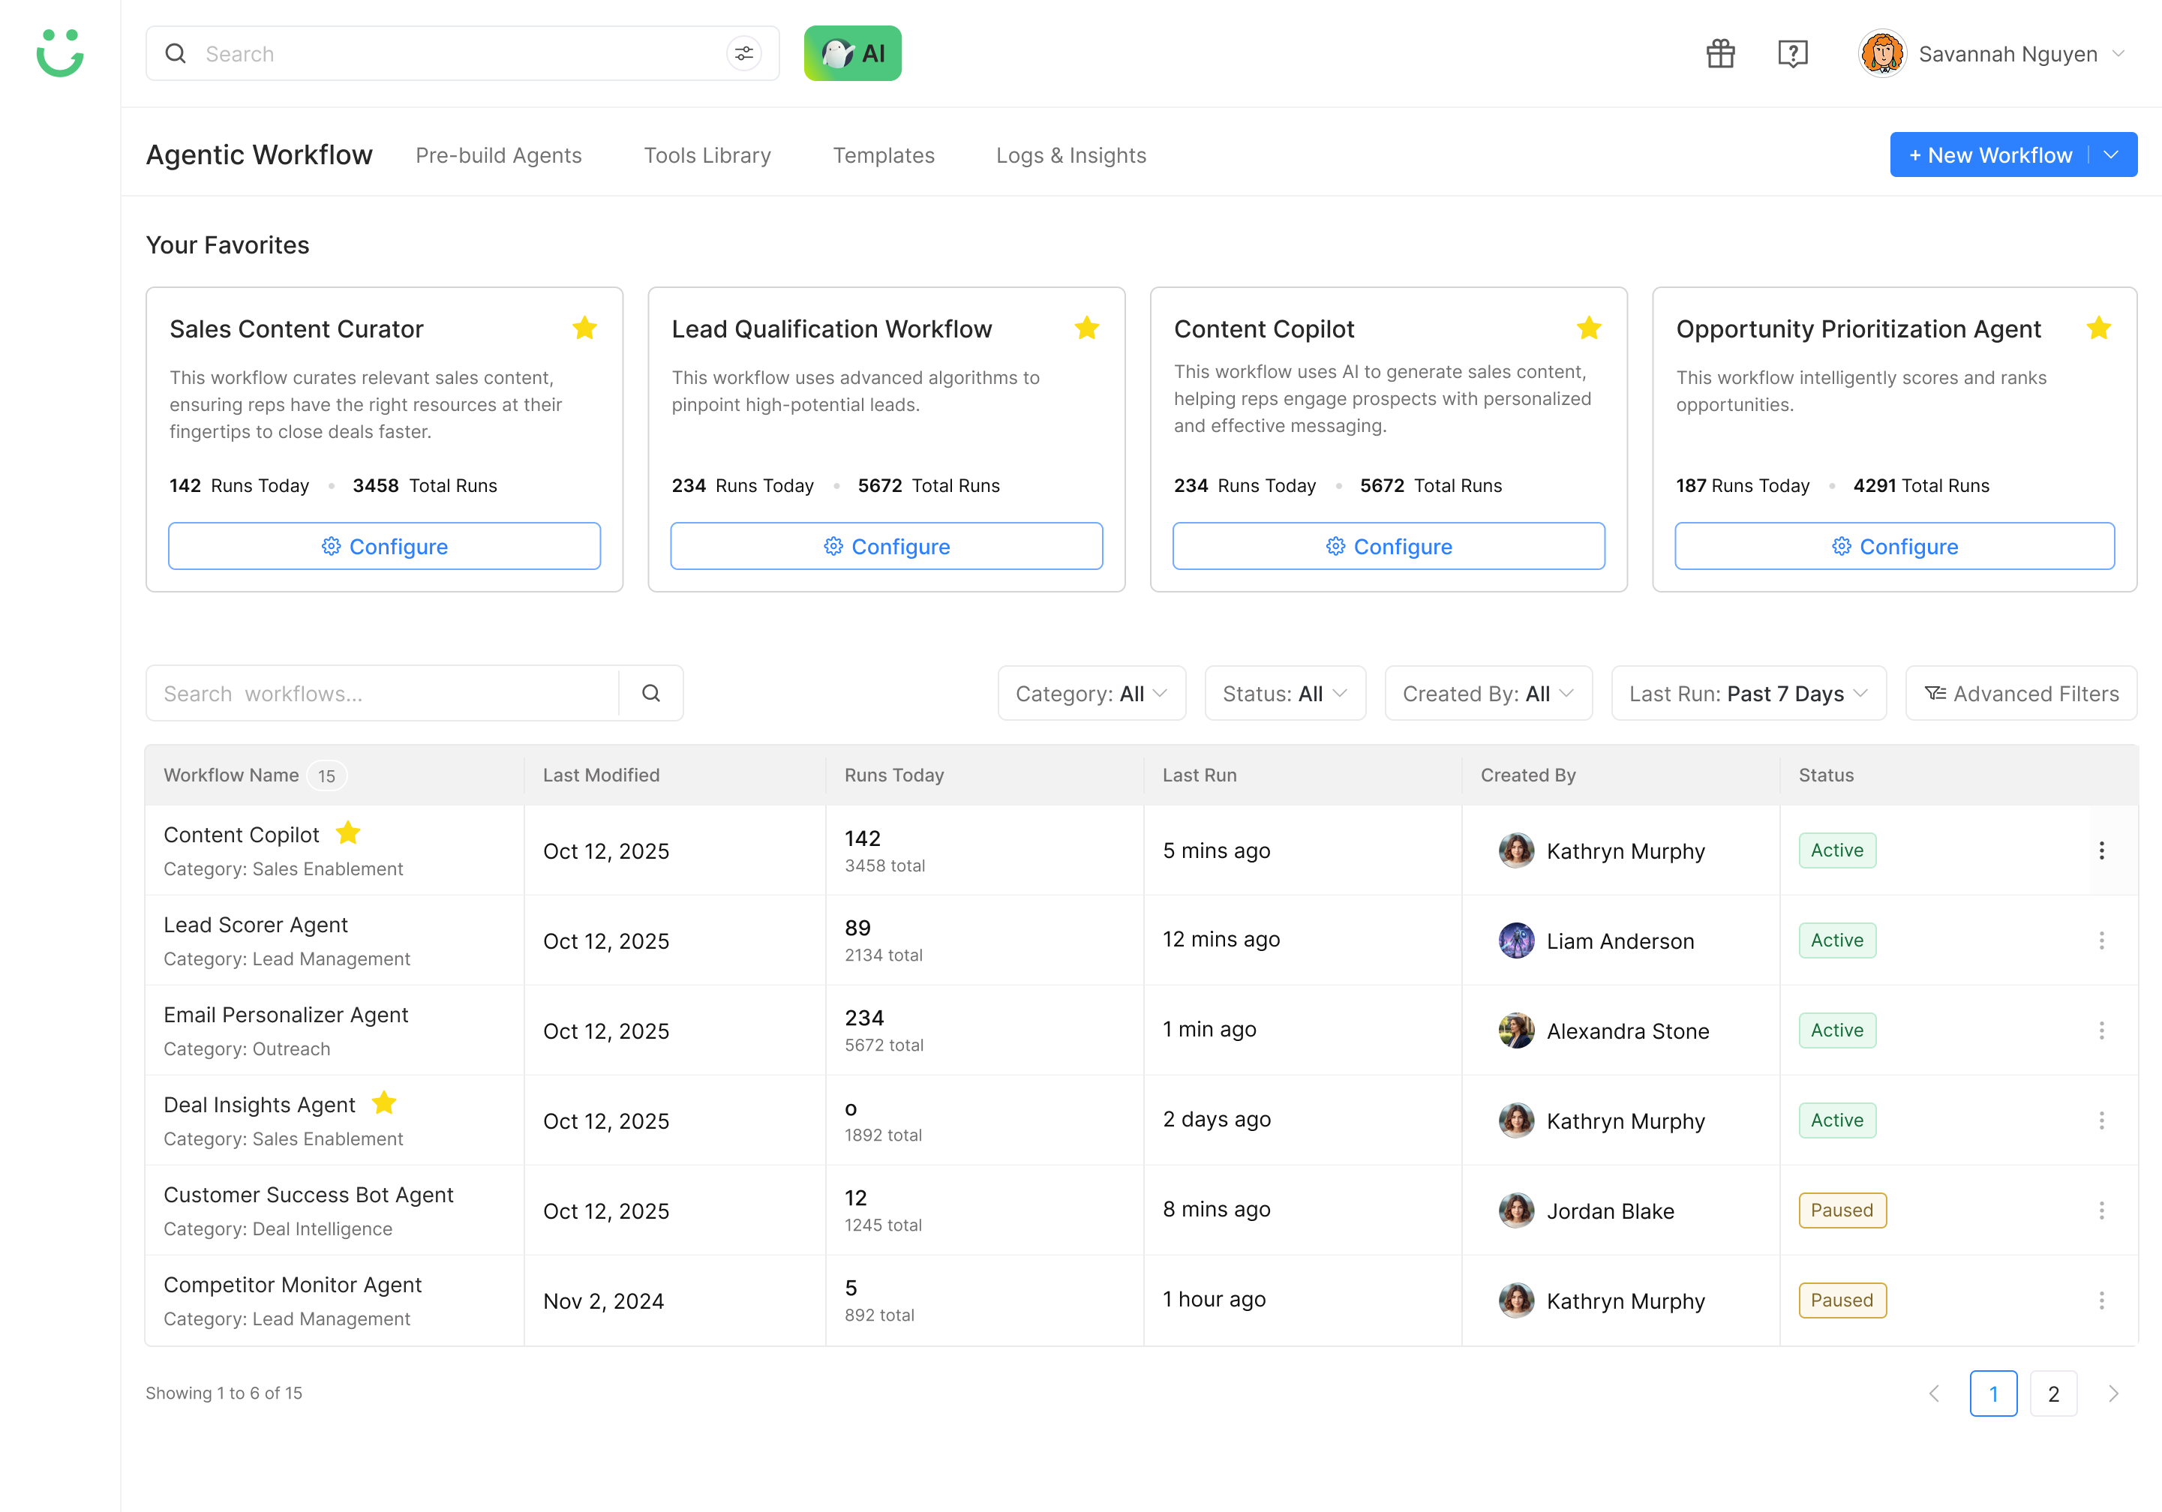Unfavorite the Opportunity Prioritization Agent star
Screen dimensions: 2162x1512
2098,328
